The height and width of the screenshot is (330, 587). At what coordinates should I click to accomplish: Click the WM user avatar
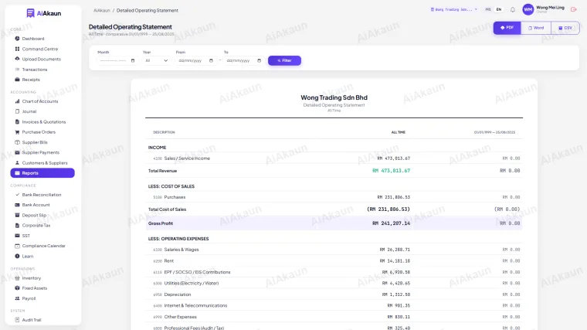[528, 10]
